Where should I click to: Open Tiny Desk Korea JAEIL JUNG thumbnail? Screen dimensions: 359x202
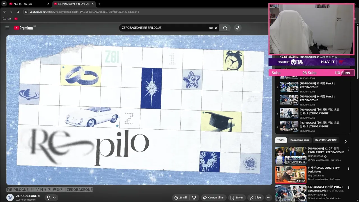[291, 175]
